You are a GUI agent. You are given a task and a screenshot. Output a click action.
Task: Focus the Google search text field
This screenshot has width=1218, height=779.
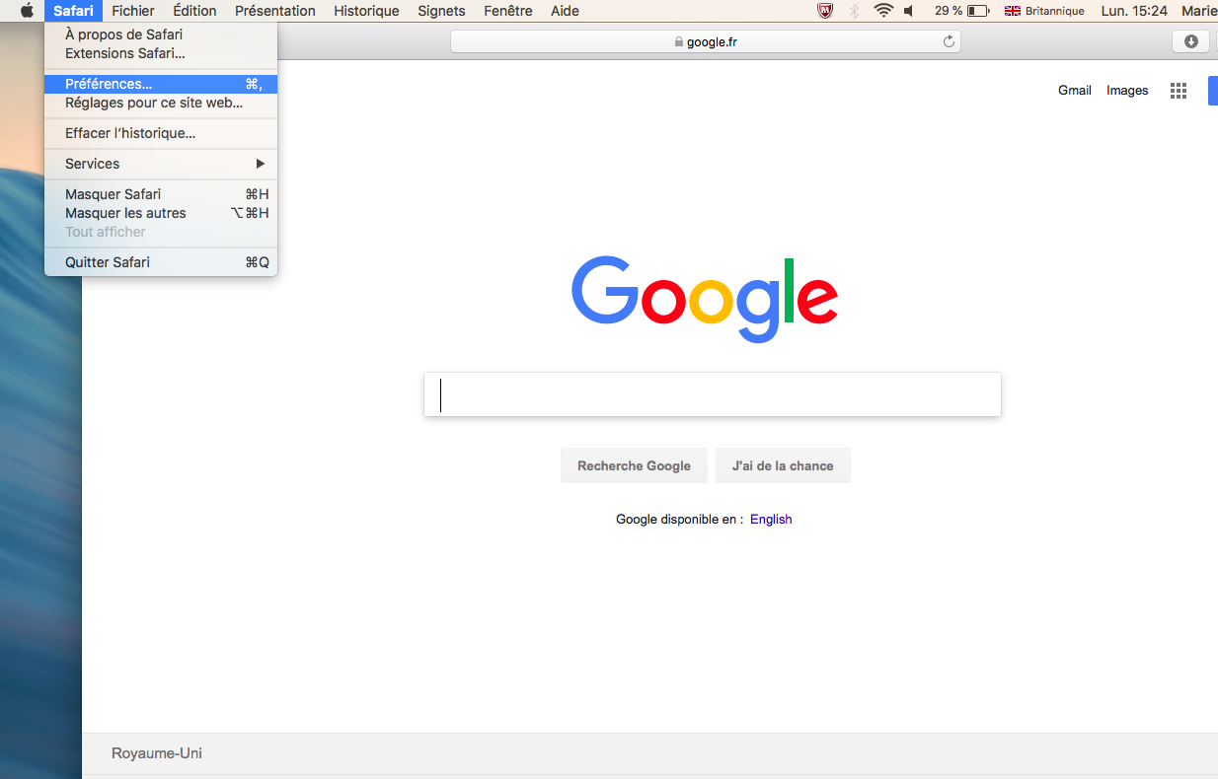click(712, 394)
